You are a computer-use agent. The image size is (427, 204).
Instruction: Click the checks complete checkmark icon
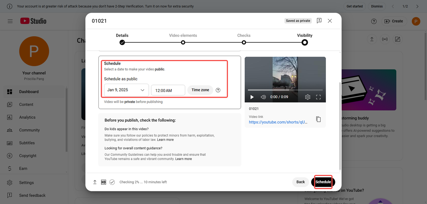(112, 182)
